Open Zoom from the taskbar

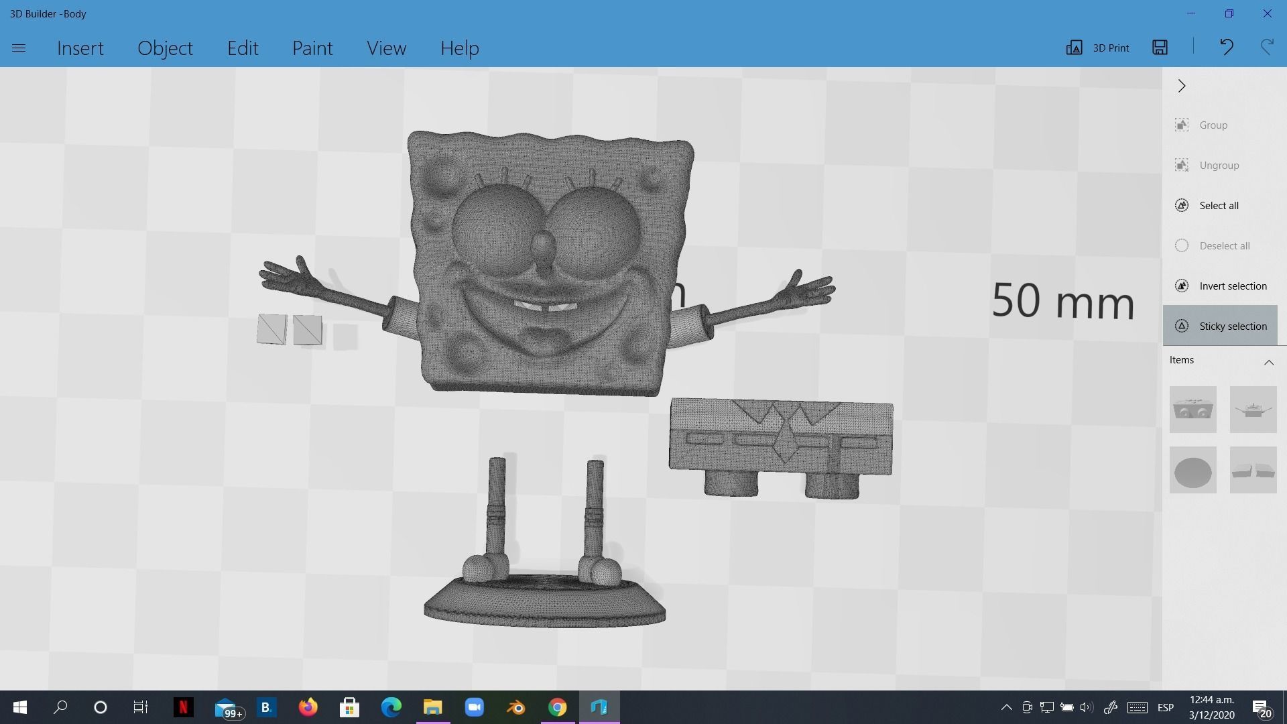[475, 707]
